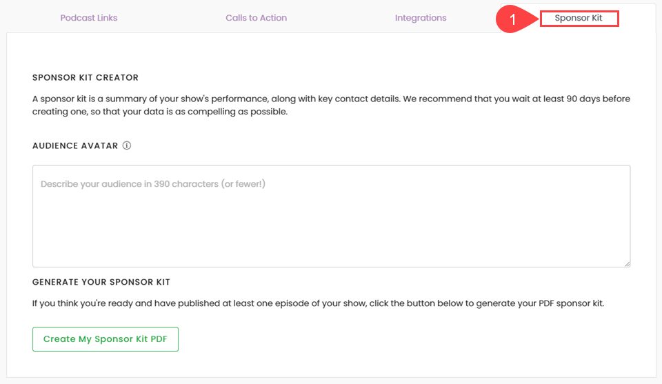Click the 'AUDIENCE AVATAR' label
Screen dimensions: 662x384
click(75, 145)
